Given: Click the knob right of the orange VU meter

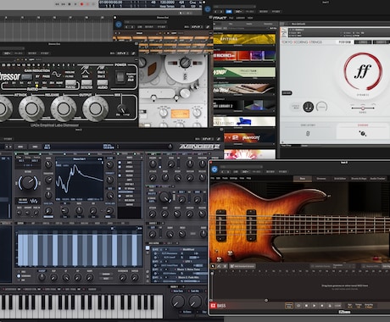Looking at the screenshot, I should coord(197,113).
